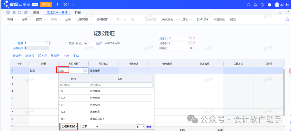The image size is (291, 131).
Task: Click the magnifier in 科目编码 cell
Action: [x=86, y=70]
